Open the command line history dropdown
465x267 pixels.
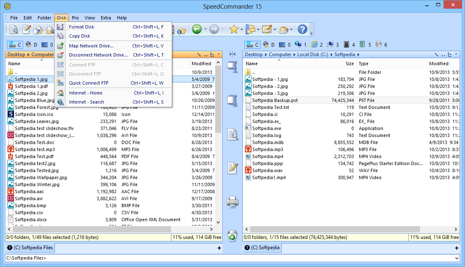[457, 258]
